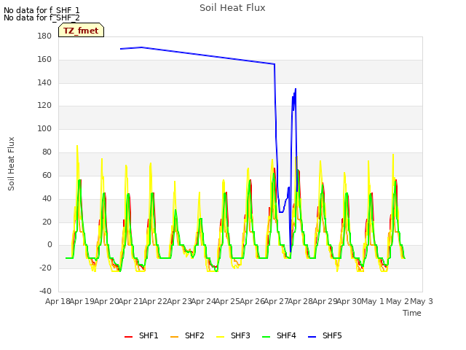This screenshot has width=466, height=350.
Task: Click the blue SHF5 legend color marker
Action: [312, 337]
